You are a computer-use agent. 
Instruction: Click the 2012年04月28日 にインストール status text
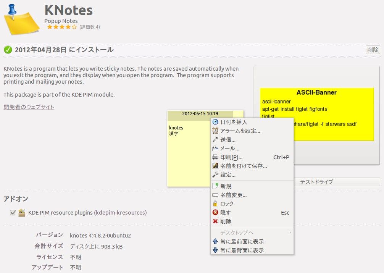64,50
